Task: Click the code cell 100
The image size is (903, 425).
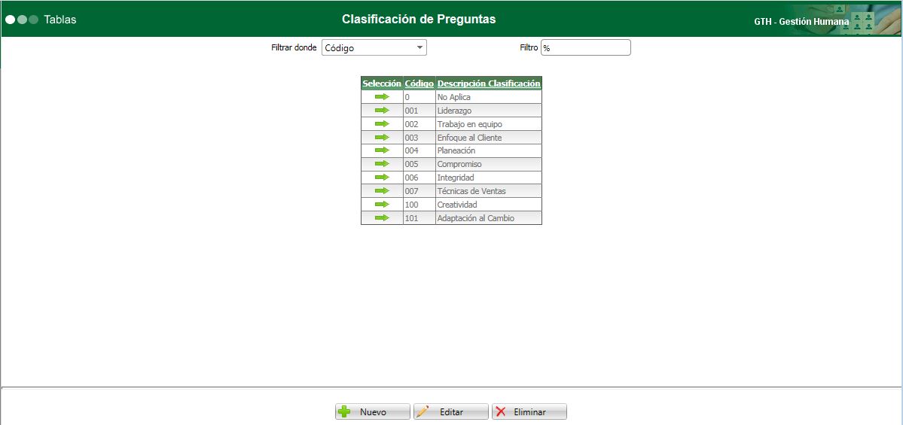Action: click(419, 204)
